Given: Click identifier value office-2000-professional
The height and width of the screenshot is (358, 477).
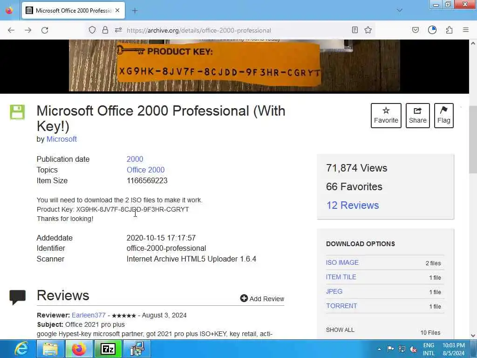Looking at the screenshot, I should coord(166,248).
